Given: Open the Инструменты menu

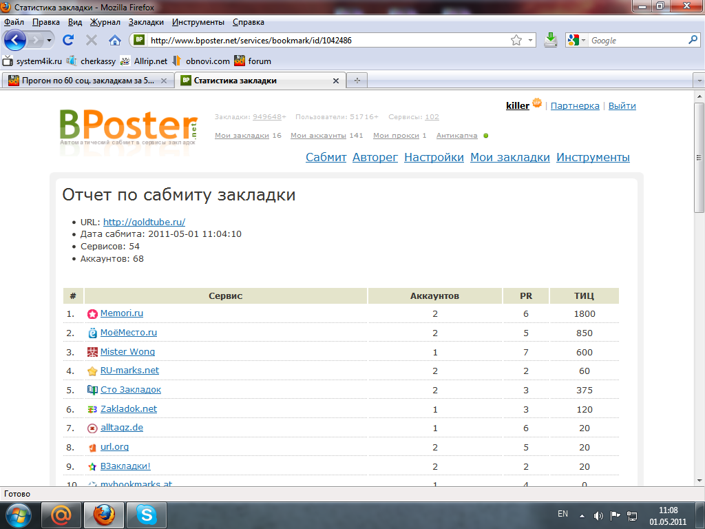Looking at the screenshot, I should click(198, 22).
